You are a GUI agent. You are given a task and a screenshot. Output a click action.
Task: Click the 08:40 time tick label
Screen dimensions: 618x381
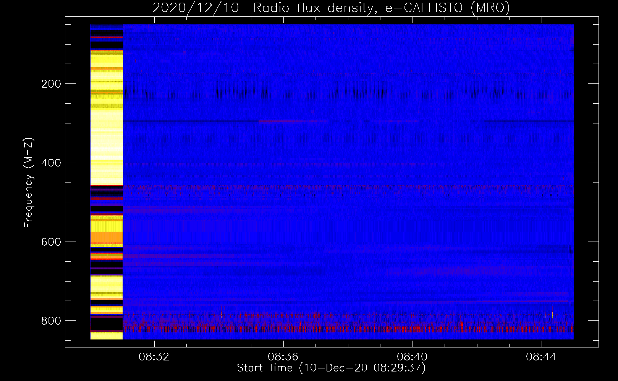[x=412, y=357]
